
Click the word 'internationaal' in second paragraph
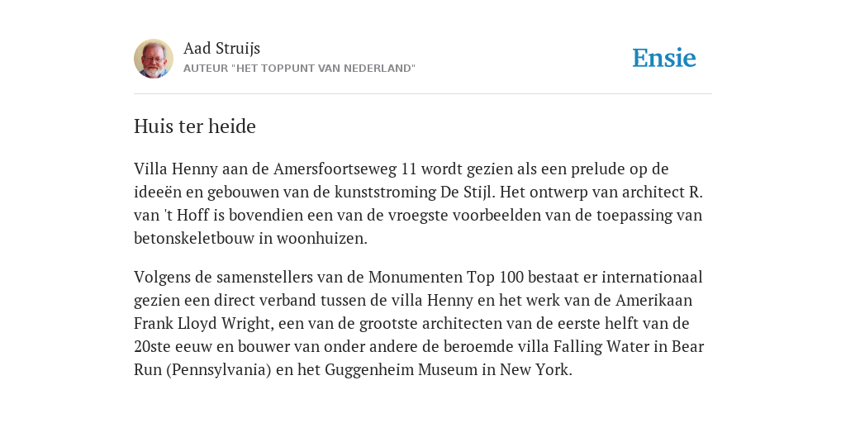pyautogui.click(x=652, y=278)
